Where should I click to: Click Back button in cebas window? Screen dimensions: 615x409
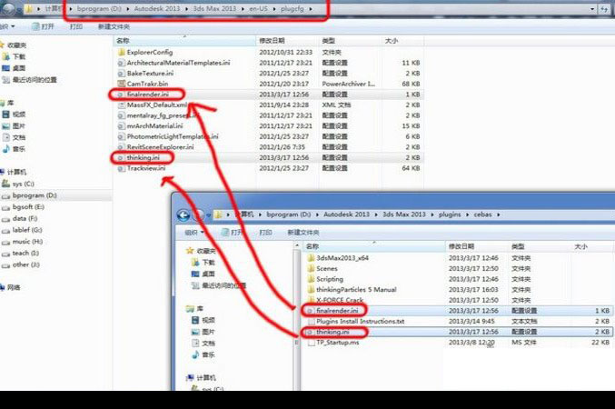pyautogui.click(x=184, y=215)
